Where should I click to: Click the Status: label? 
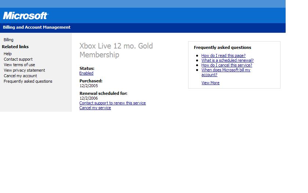[x=87, y=68]
